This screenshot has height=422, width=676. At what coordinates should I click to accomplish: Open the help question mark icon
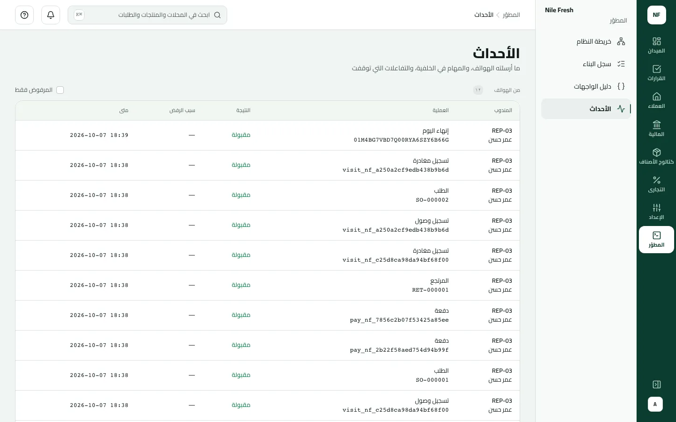[24, 15]
